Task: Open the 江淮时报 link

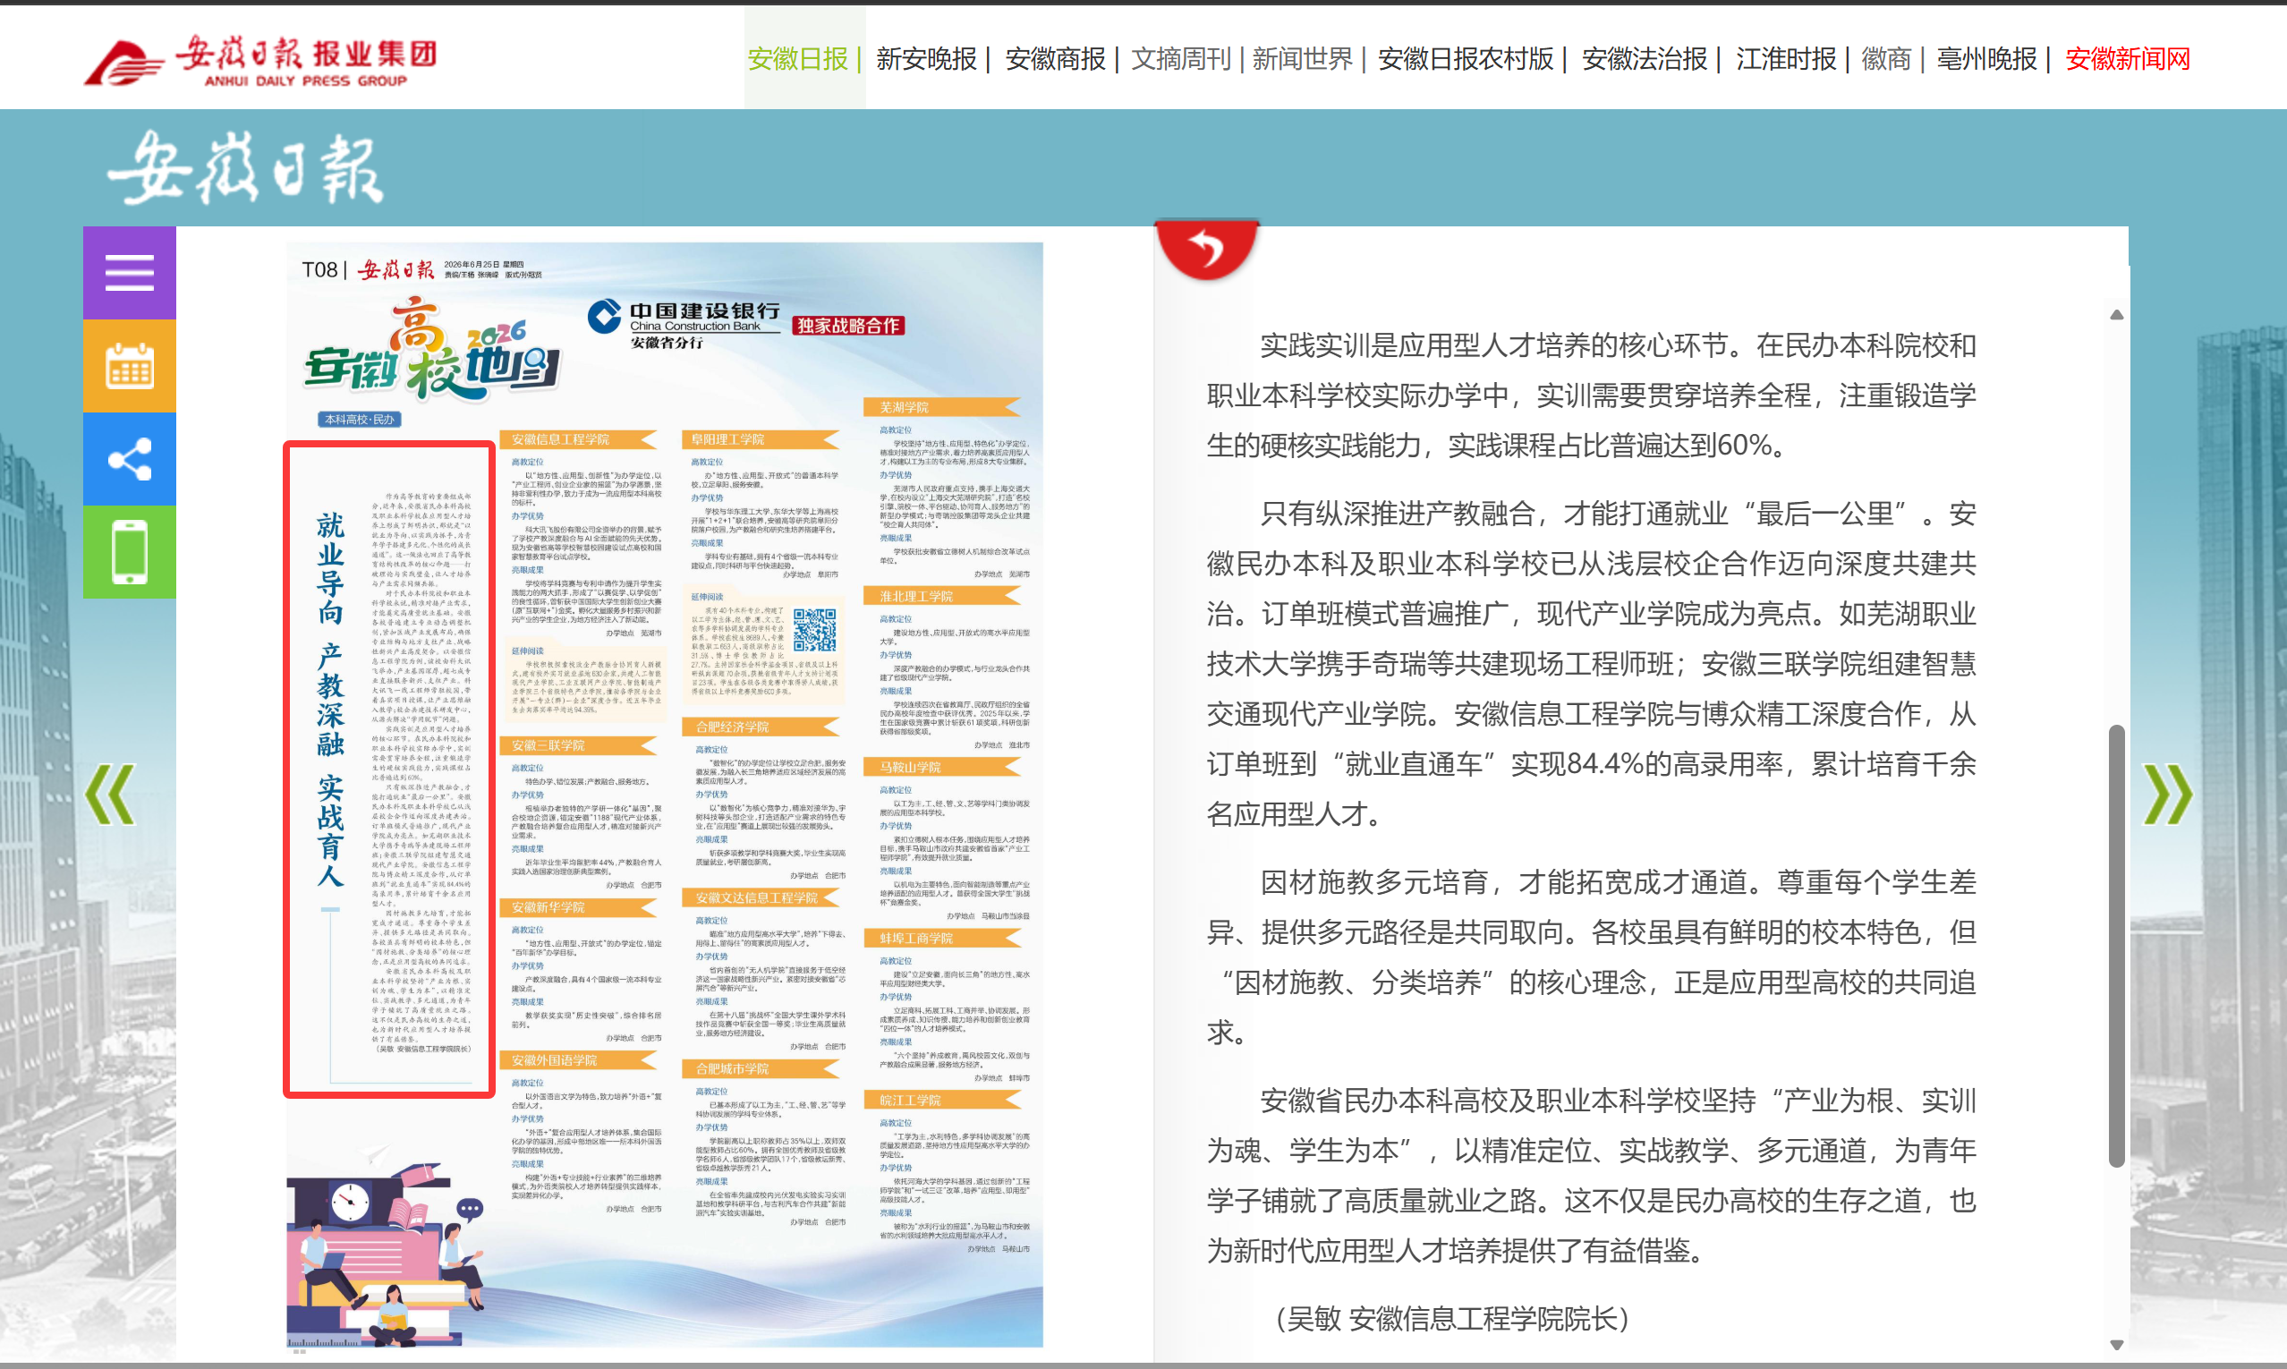Action: pyautogui.click(x=1786, y=59)
